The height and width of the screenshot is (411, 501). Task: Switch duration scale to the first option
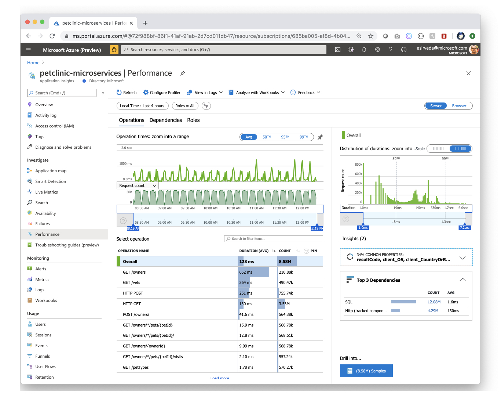pyautogui.click(x=438, y=149)
